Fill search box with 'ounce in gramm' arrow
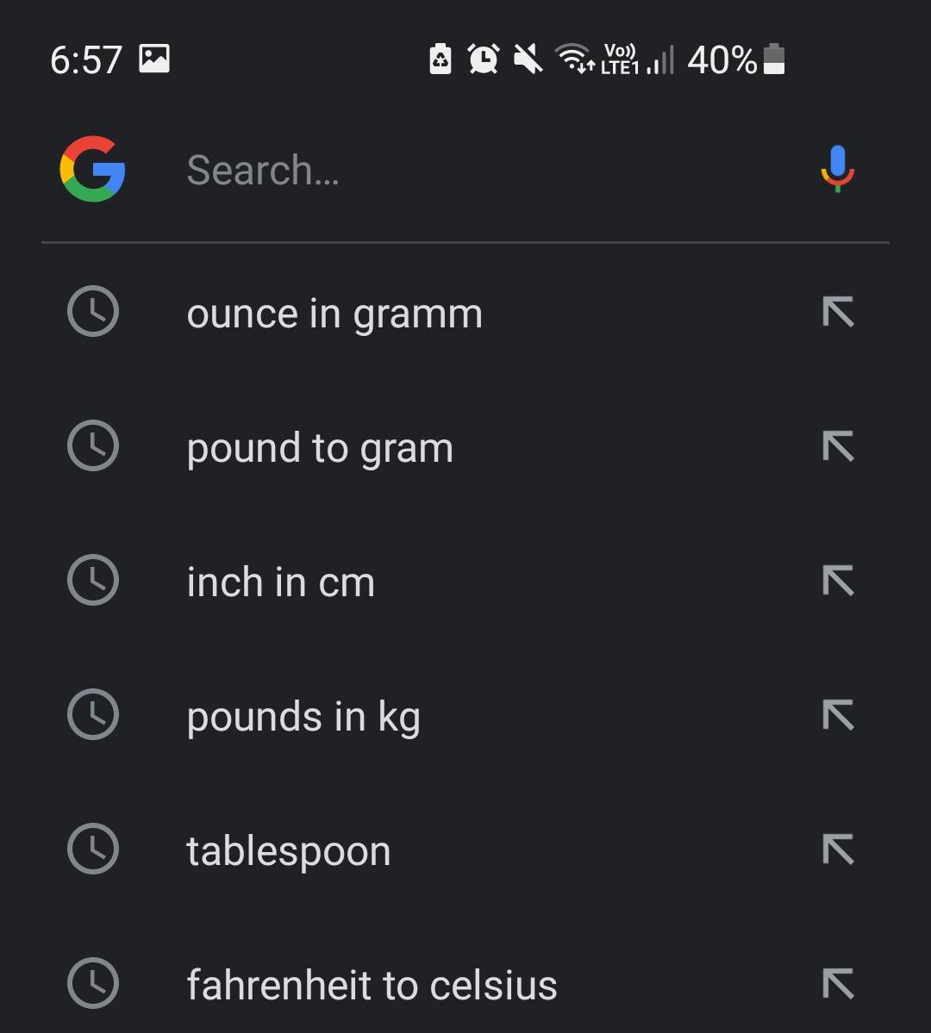Screen dimensions: 931x1033 pyautogui.click(x=837, y=312)
